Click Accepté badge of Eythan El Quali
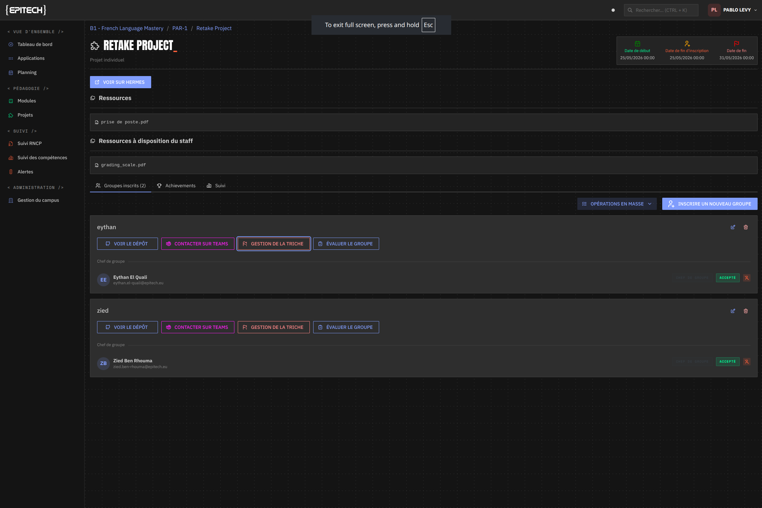Image resolution: width=762 pixels, height=508 pixels. pos(728,278)
